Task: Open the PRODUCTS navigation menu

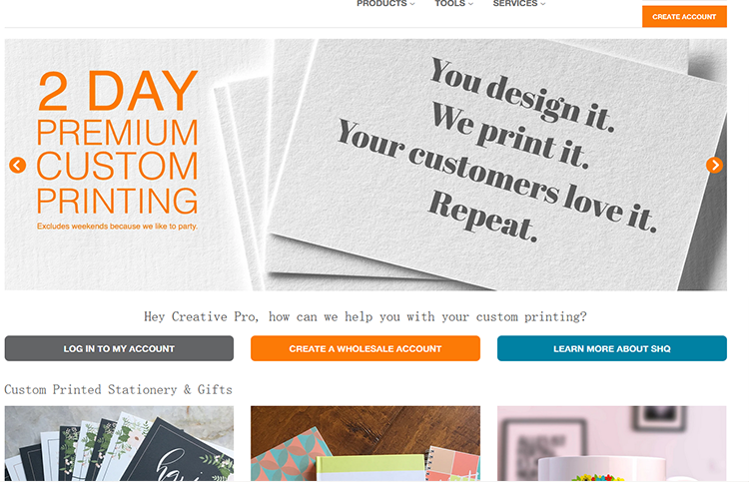Action: 385,3
